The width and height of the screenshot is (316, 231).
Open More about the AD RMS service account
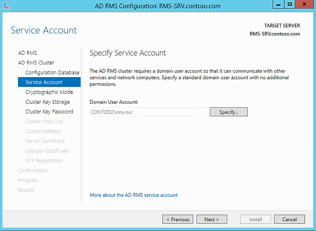(x=133, y=195)
